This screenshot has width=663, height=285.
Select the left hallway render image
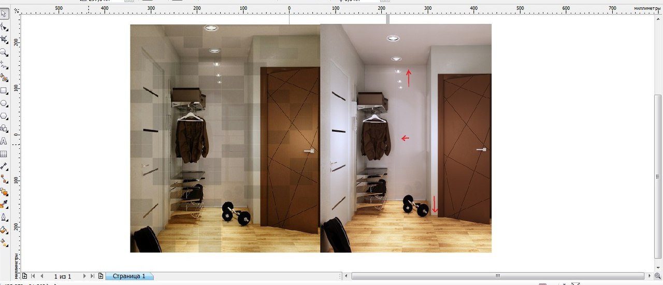point(225,138)
